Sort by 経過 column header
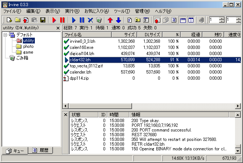Screen dimensions: 243x163 pos(191,35)
